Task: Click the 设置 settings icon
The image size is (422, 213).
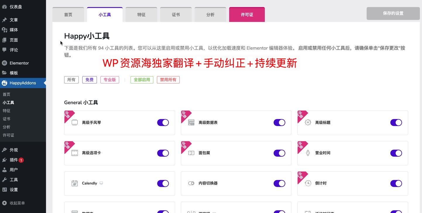Action: pyautogui.click(x=4, y=190)
